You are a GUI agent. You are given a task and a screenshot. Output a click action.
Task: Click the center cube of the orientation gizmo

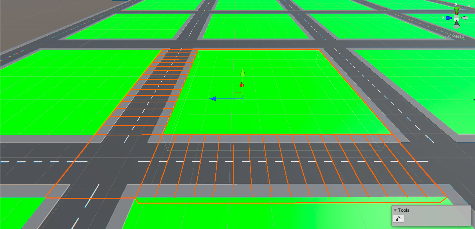[x=457, y=18]
